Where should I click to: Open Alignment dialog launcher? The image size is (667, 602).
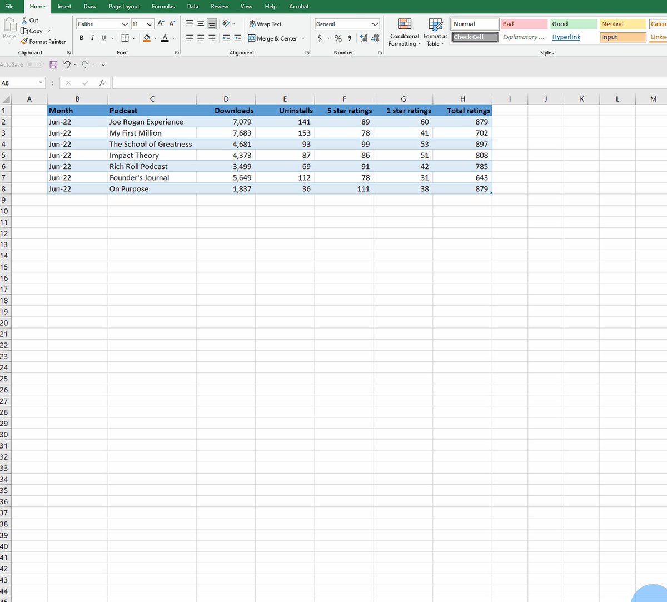click(x=307, y=53)
